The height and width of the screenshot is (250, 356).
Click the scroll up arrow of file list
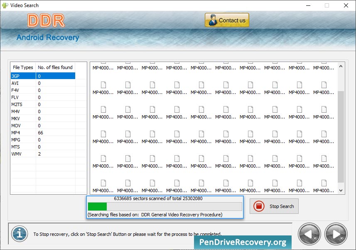(341, 66)
